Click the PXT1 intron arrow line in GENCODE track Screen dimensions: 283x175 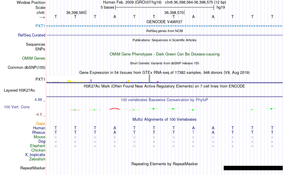point(164,26)
